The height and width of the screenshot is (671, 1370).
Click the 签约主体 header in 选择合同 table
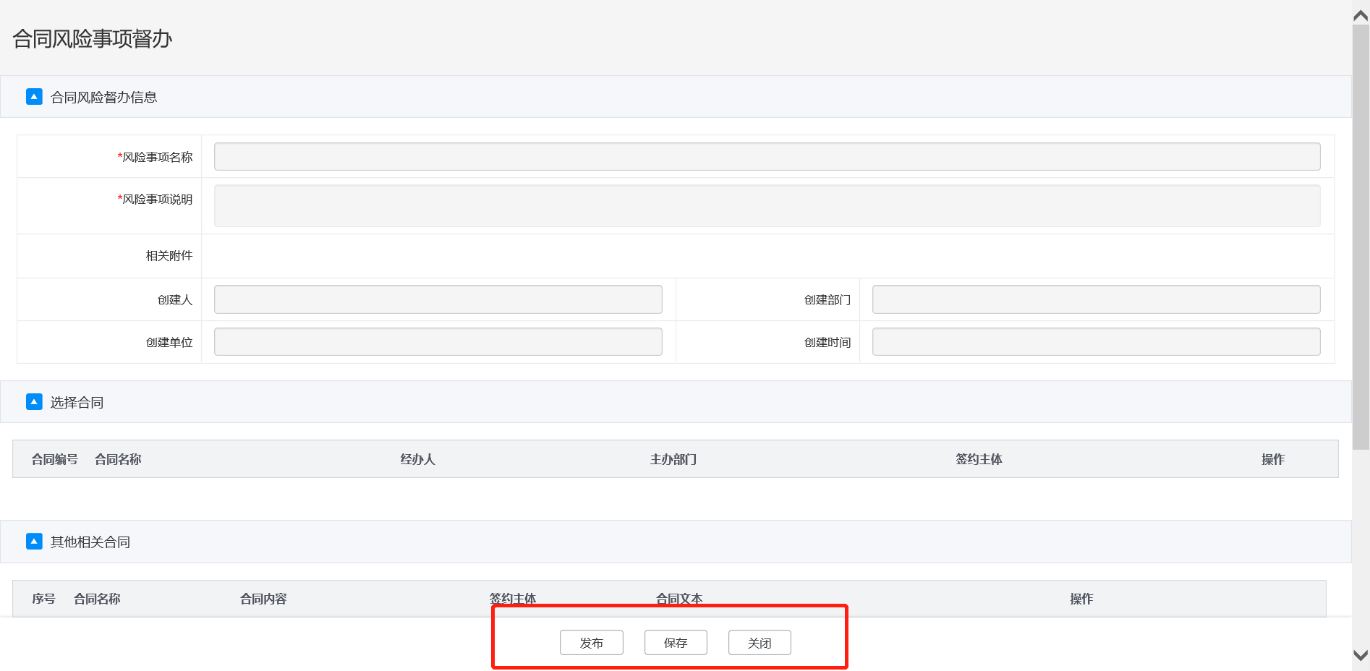click(978, 459)
